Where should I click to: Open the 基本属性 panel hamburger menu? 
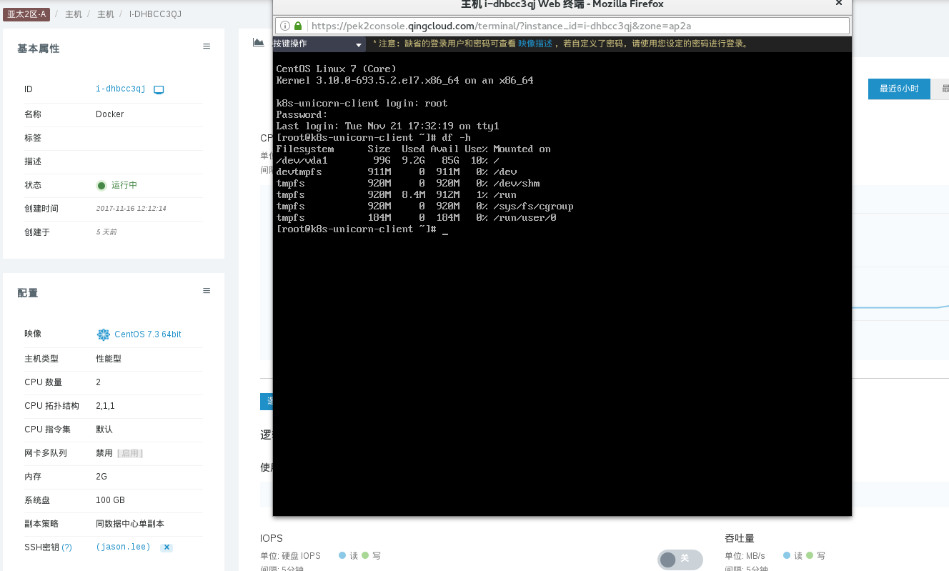(207, 46)
